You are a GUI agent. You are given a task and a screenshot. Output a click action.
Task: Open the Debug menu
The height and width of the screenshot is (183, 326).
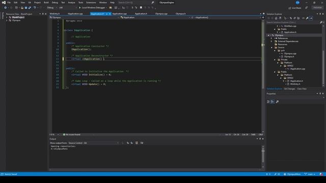tap(55, 3)
